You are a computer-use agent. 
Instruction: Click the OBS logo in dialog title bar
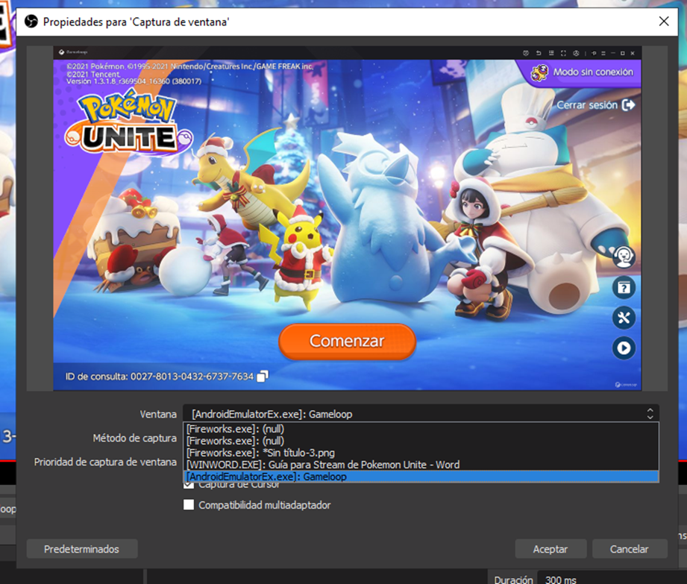(x=31, y=21)
